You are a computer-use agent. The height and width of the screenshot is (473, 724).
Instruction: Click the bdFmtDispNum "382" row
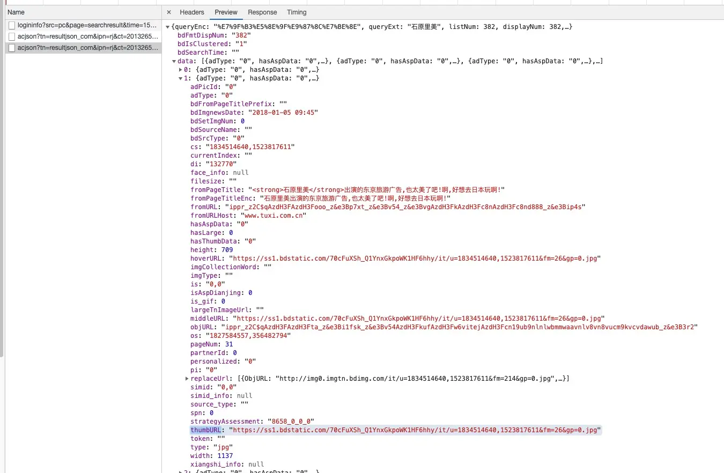click(214, 35)
